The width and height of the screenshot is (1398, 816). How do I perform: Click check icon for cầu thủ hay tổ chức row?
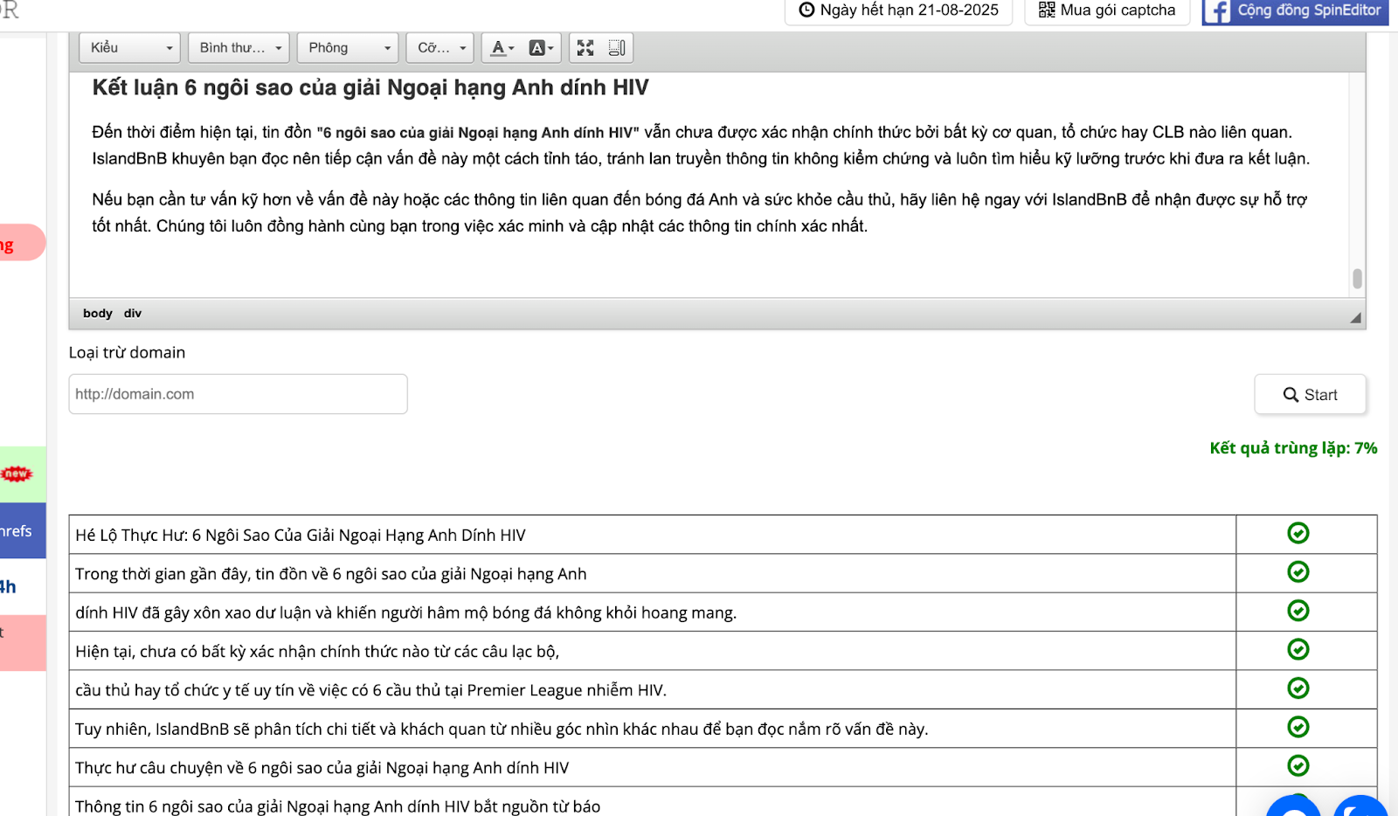[x=1298, y=688]
